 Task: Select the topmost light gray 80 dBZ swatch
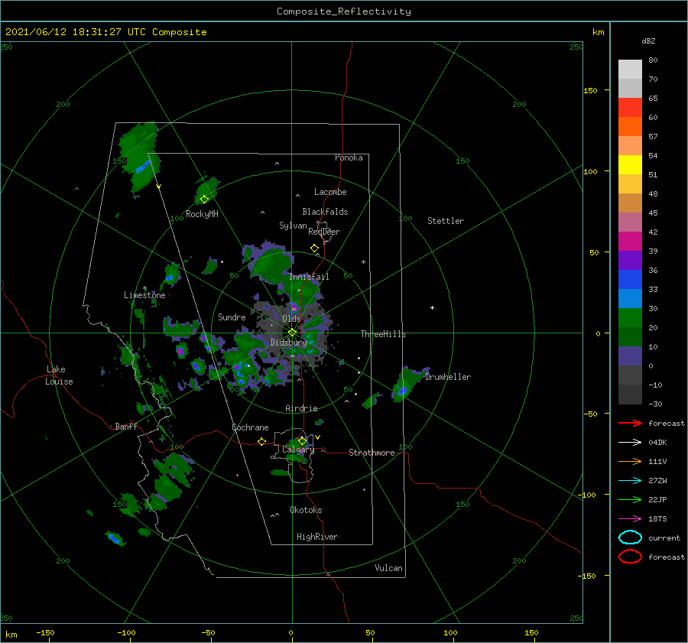click(630, 69)
